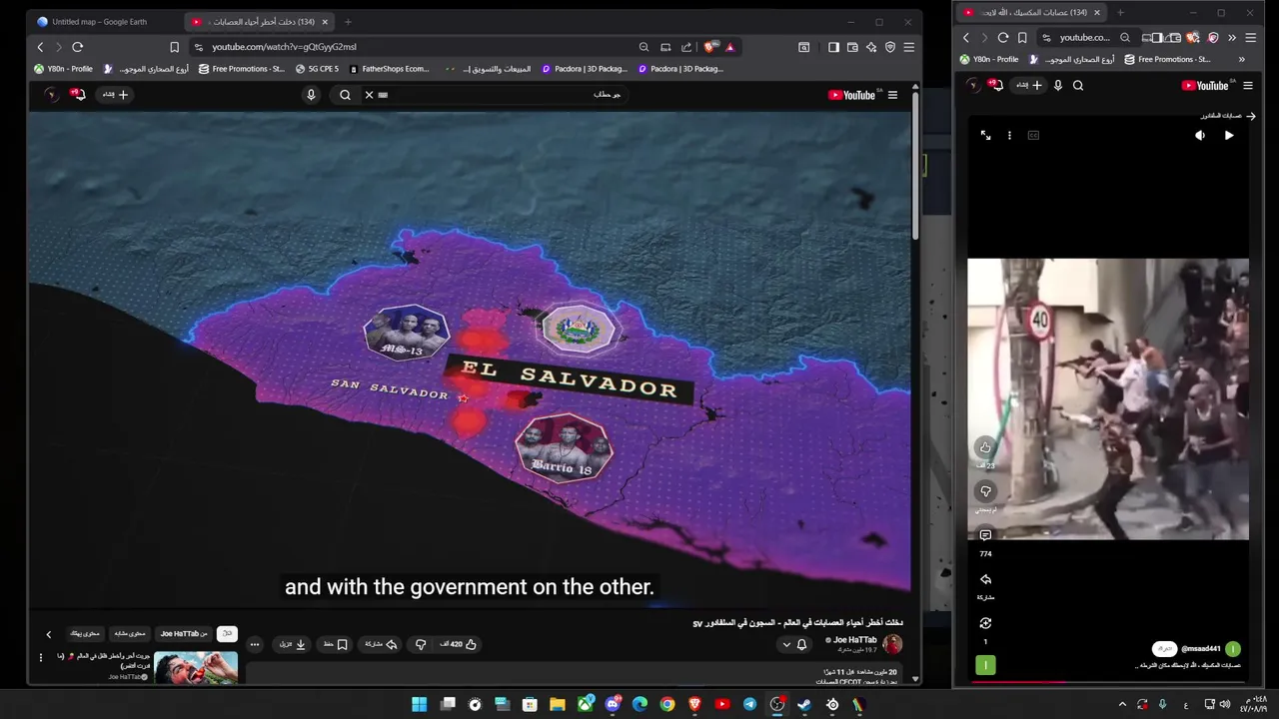Show hidden system tray icons
This screenshot has height=719, width=1279.
click(1122, 705)
